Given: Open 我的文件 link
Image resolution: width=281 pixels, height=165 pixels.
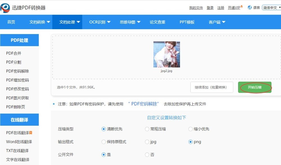Looking at the screenshot, I should pyautogui.click(x=196, y=8).
